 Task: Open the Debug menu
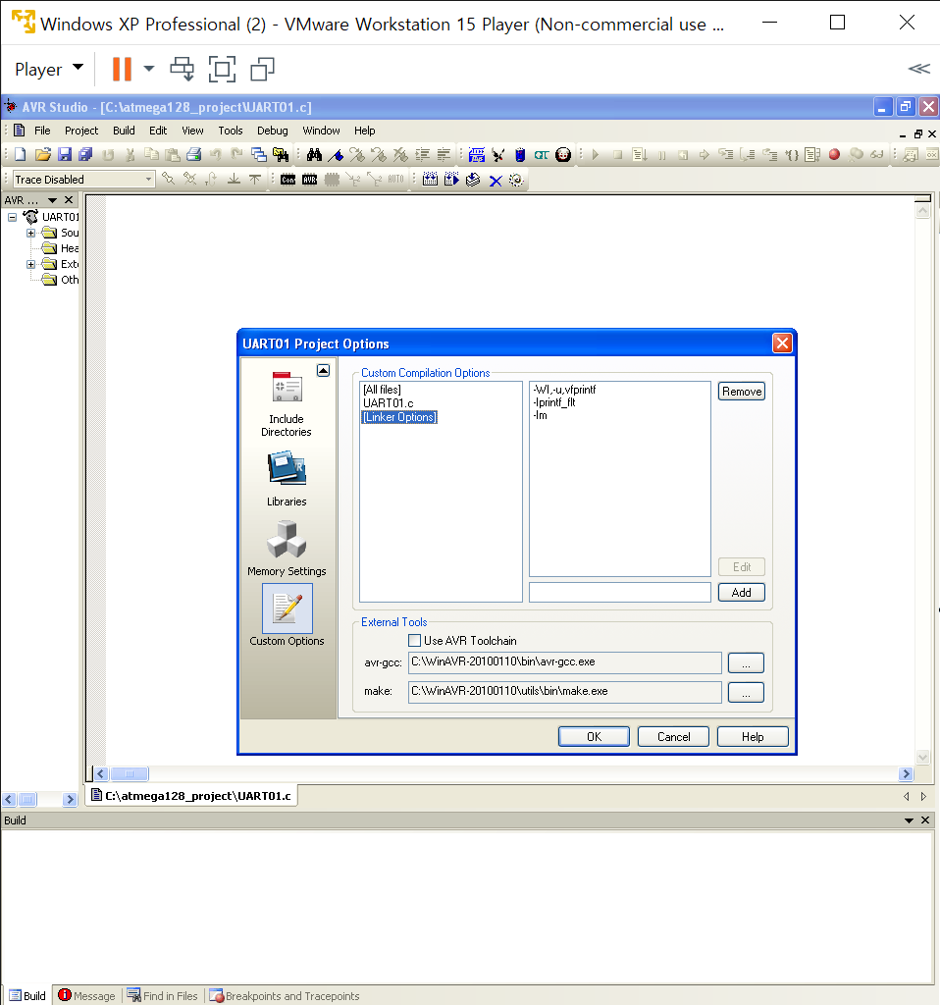pyautogui.click(x=273, y=131)
